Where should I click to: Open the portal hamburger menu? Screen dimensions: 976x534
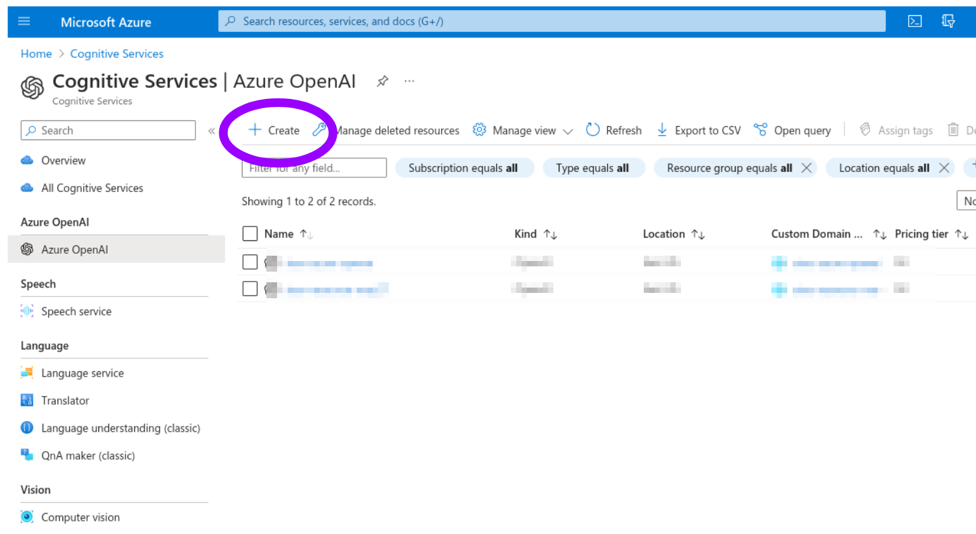point(24,21)
